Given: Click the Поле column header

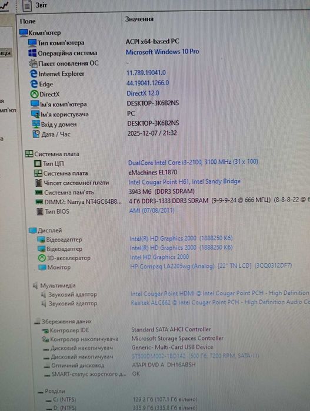Looking at the screenshot, I should click(28, 21).
